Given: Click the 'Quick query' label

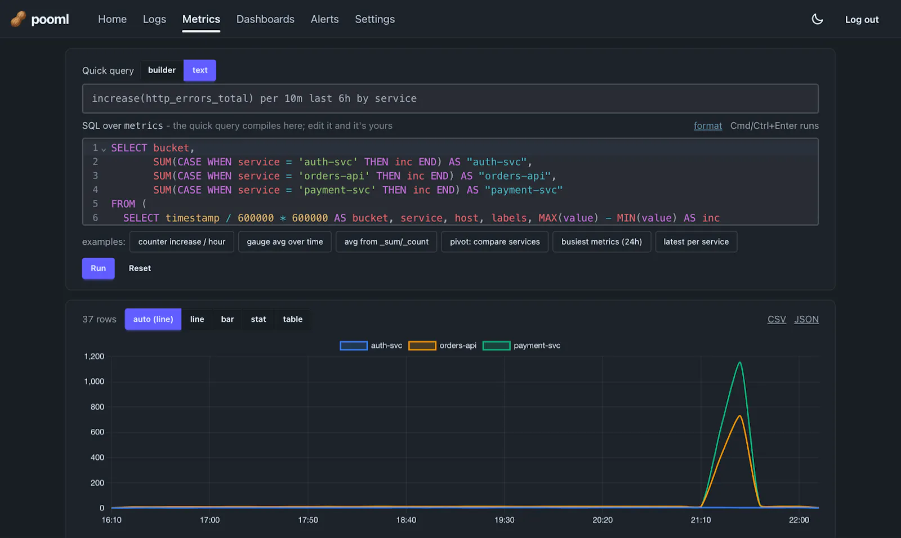Looking at the screenshot, I should pyautogui.click(x=108, y=70).
